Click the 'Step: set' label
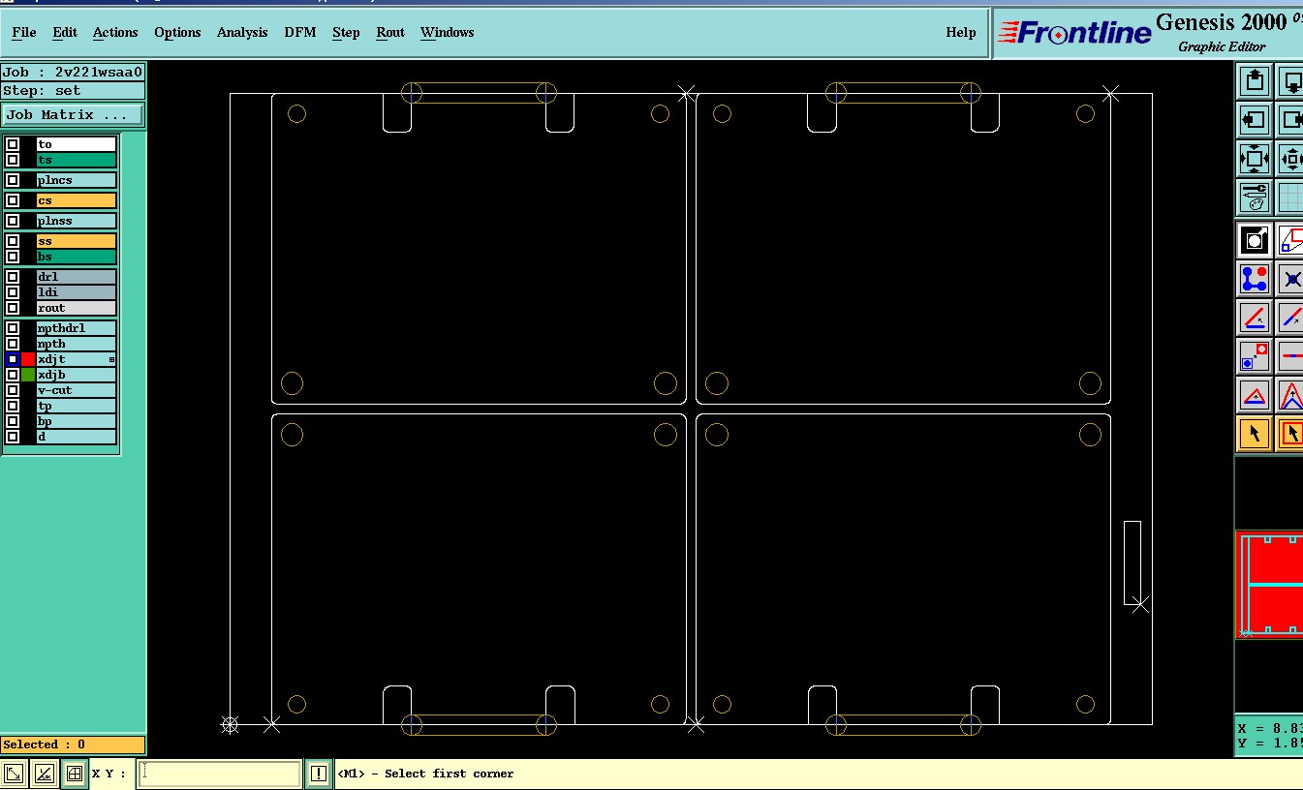 point(73,90)
